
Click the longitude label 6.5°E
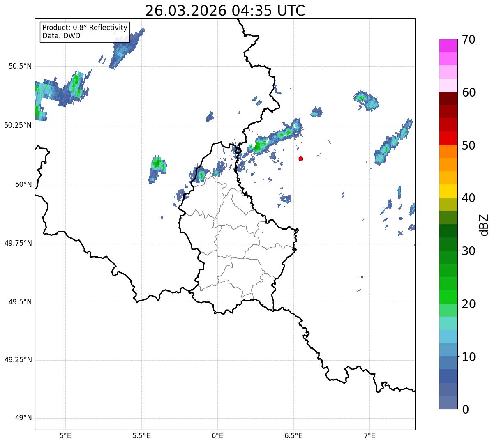[293, 436]
